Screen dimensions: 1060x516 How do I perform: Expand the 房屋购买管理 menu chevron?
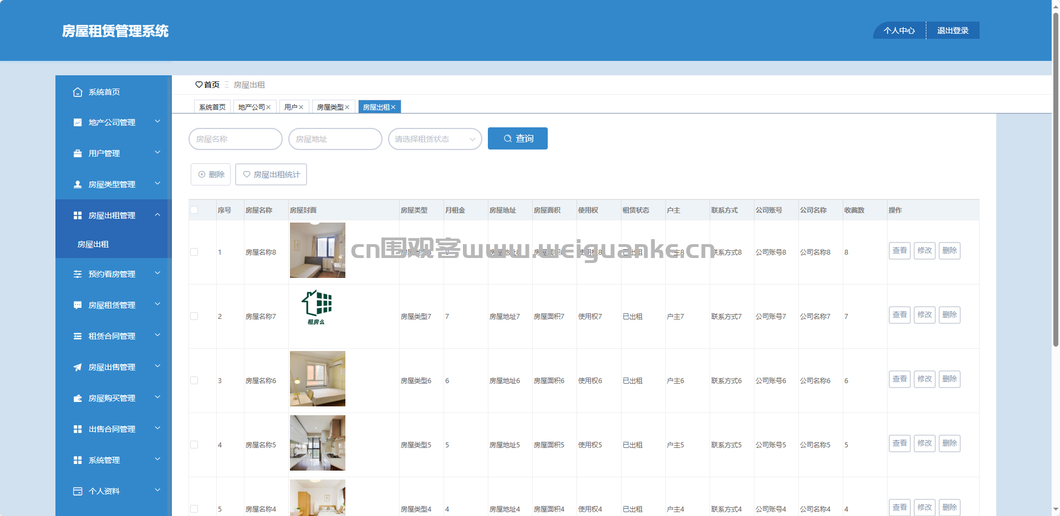[157, 397]
